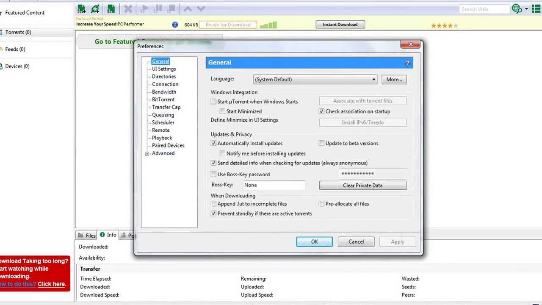Enable Append .!ut to incomplete files

pyautogui.click(x=213, y=204)
